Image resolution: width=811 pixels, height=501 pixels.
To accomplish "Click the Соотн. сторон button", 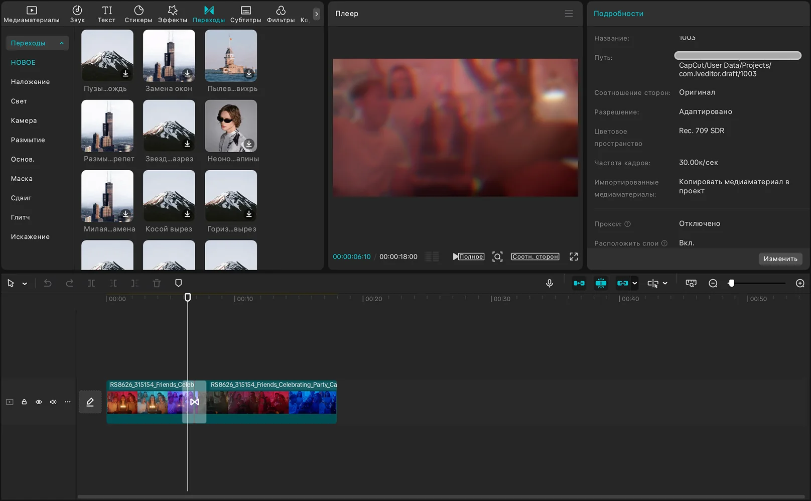I will [x=535, y=257].
